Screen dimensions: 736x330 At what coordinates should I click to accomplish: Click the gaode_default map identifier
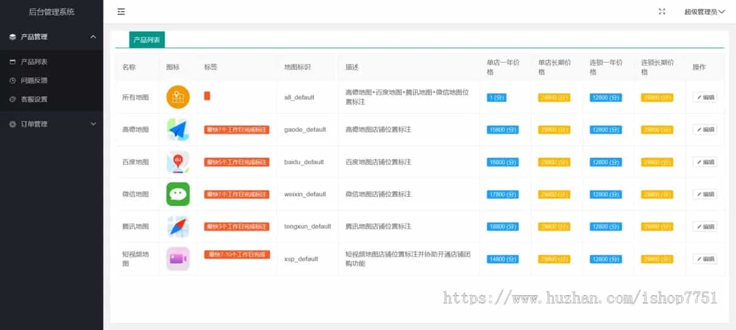(x=305, y=129)
